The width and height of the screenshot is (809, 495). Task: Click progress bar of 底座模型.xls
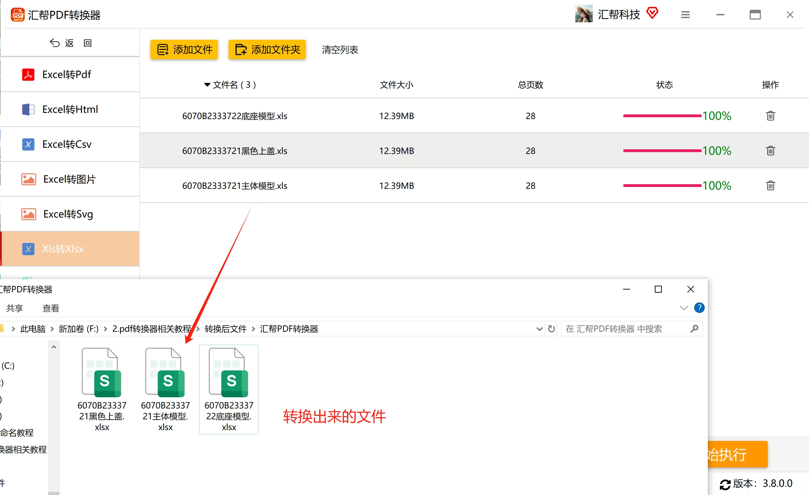[x=662, y=116]
